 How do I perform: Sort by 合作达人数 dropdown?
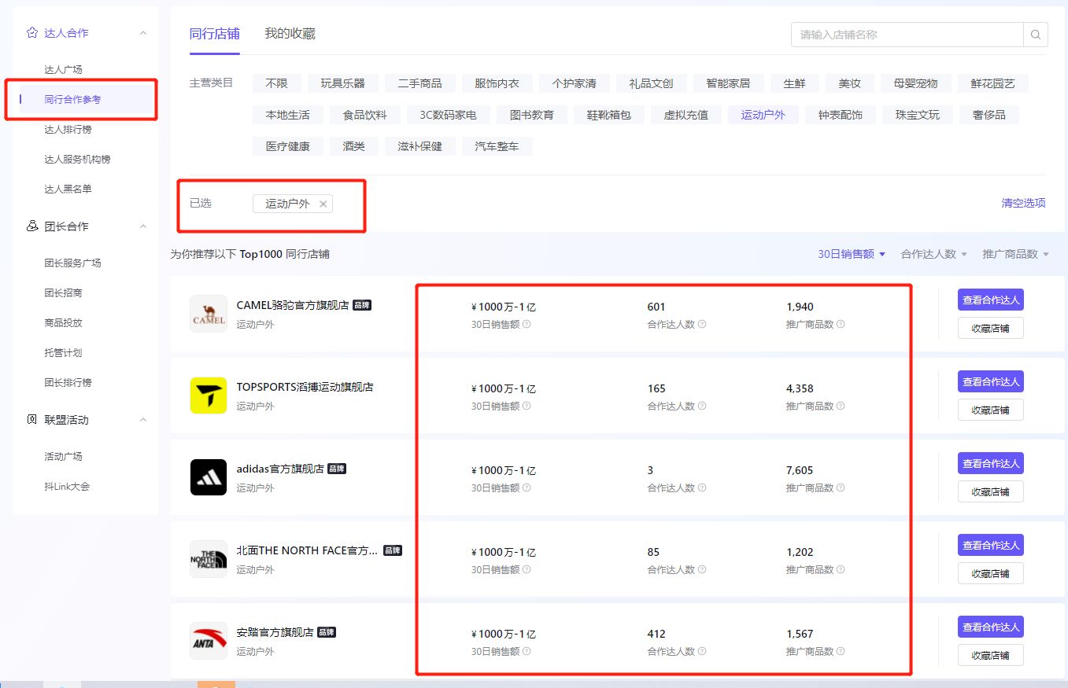(x=934, y=254)
